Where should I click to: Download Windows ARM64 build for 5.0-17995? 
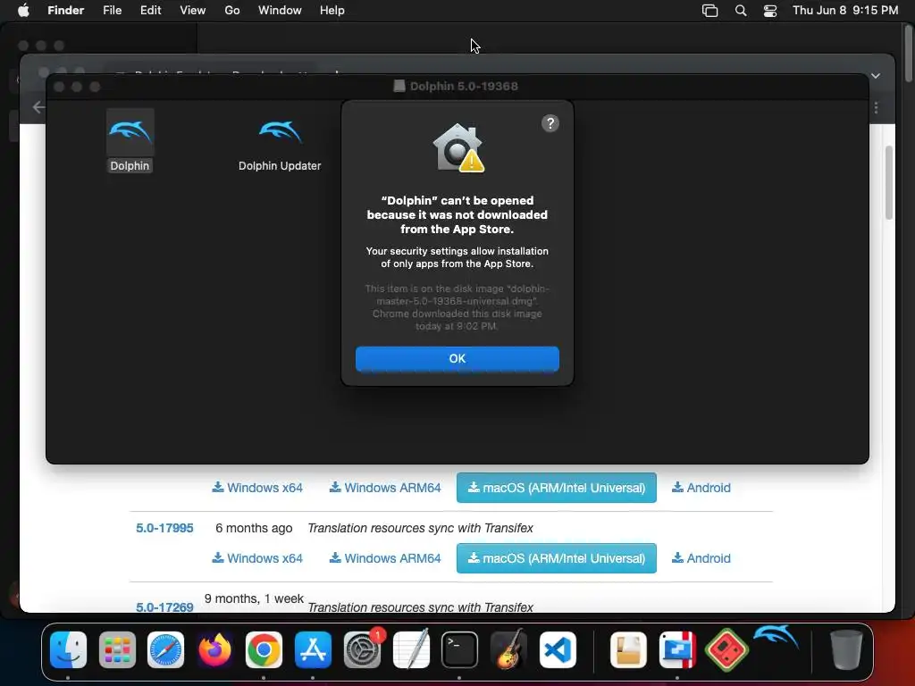coord(385,558)
